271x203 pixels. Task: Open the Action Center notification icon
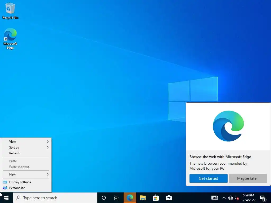[x=263, y=198]
